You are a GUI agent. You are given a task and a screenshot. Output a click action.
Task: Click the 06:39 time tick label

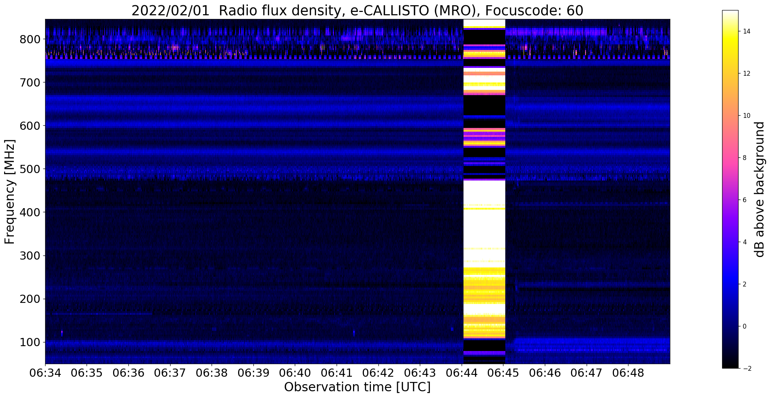click(x=253, y=373)
